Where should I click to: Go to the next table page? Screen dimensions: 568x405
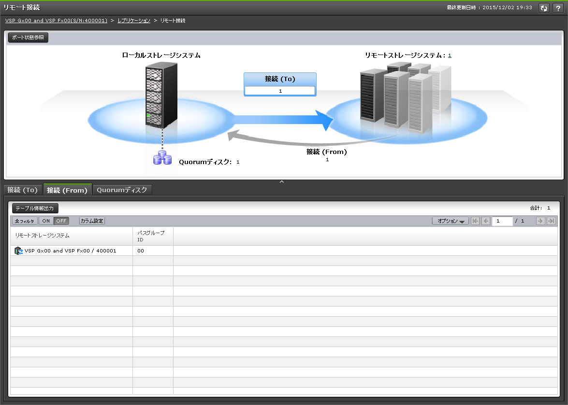540,221
